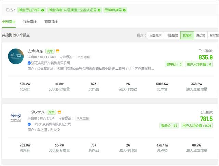Viewport: 219px width, 166px height.
Task: Remove the 企业认证号 filter tag
Action: pos(99,10)
